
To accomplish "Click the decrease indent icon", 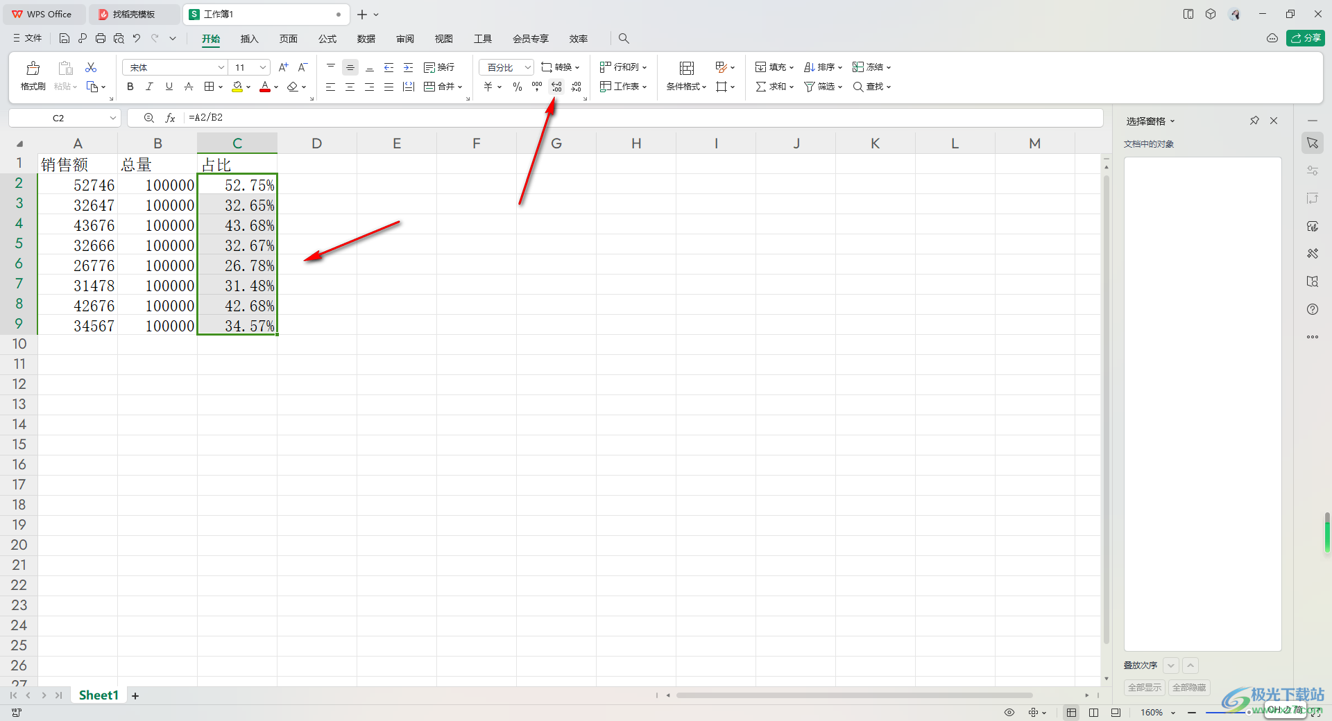I will tap(389, 67).
